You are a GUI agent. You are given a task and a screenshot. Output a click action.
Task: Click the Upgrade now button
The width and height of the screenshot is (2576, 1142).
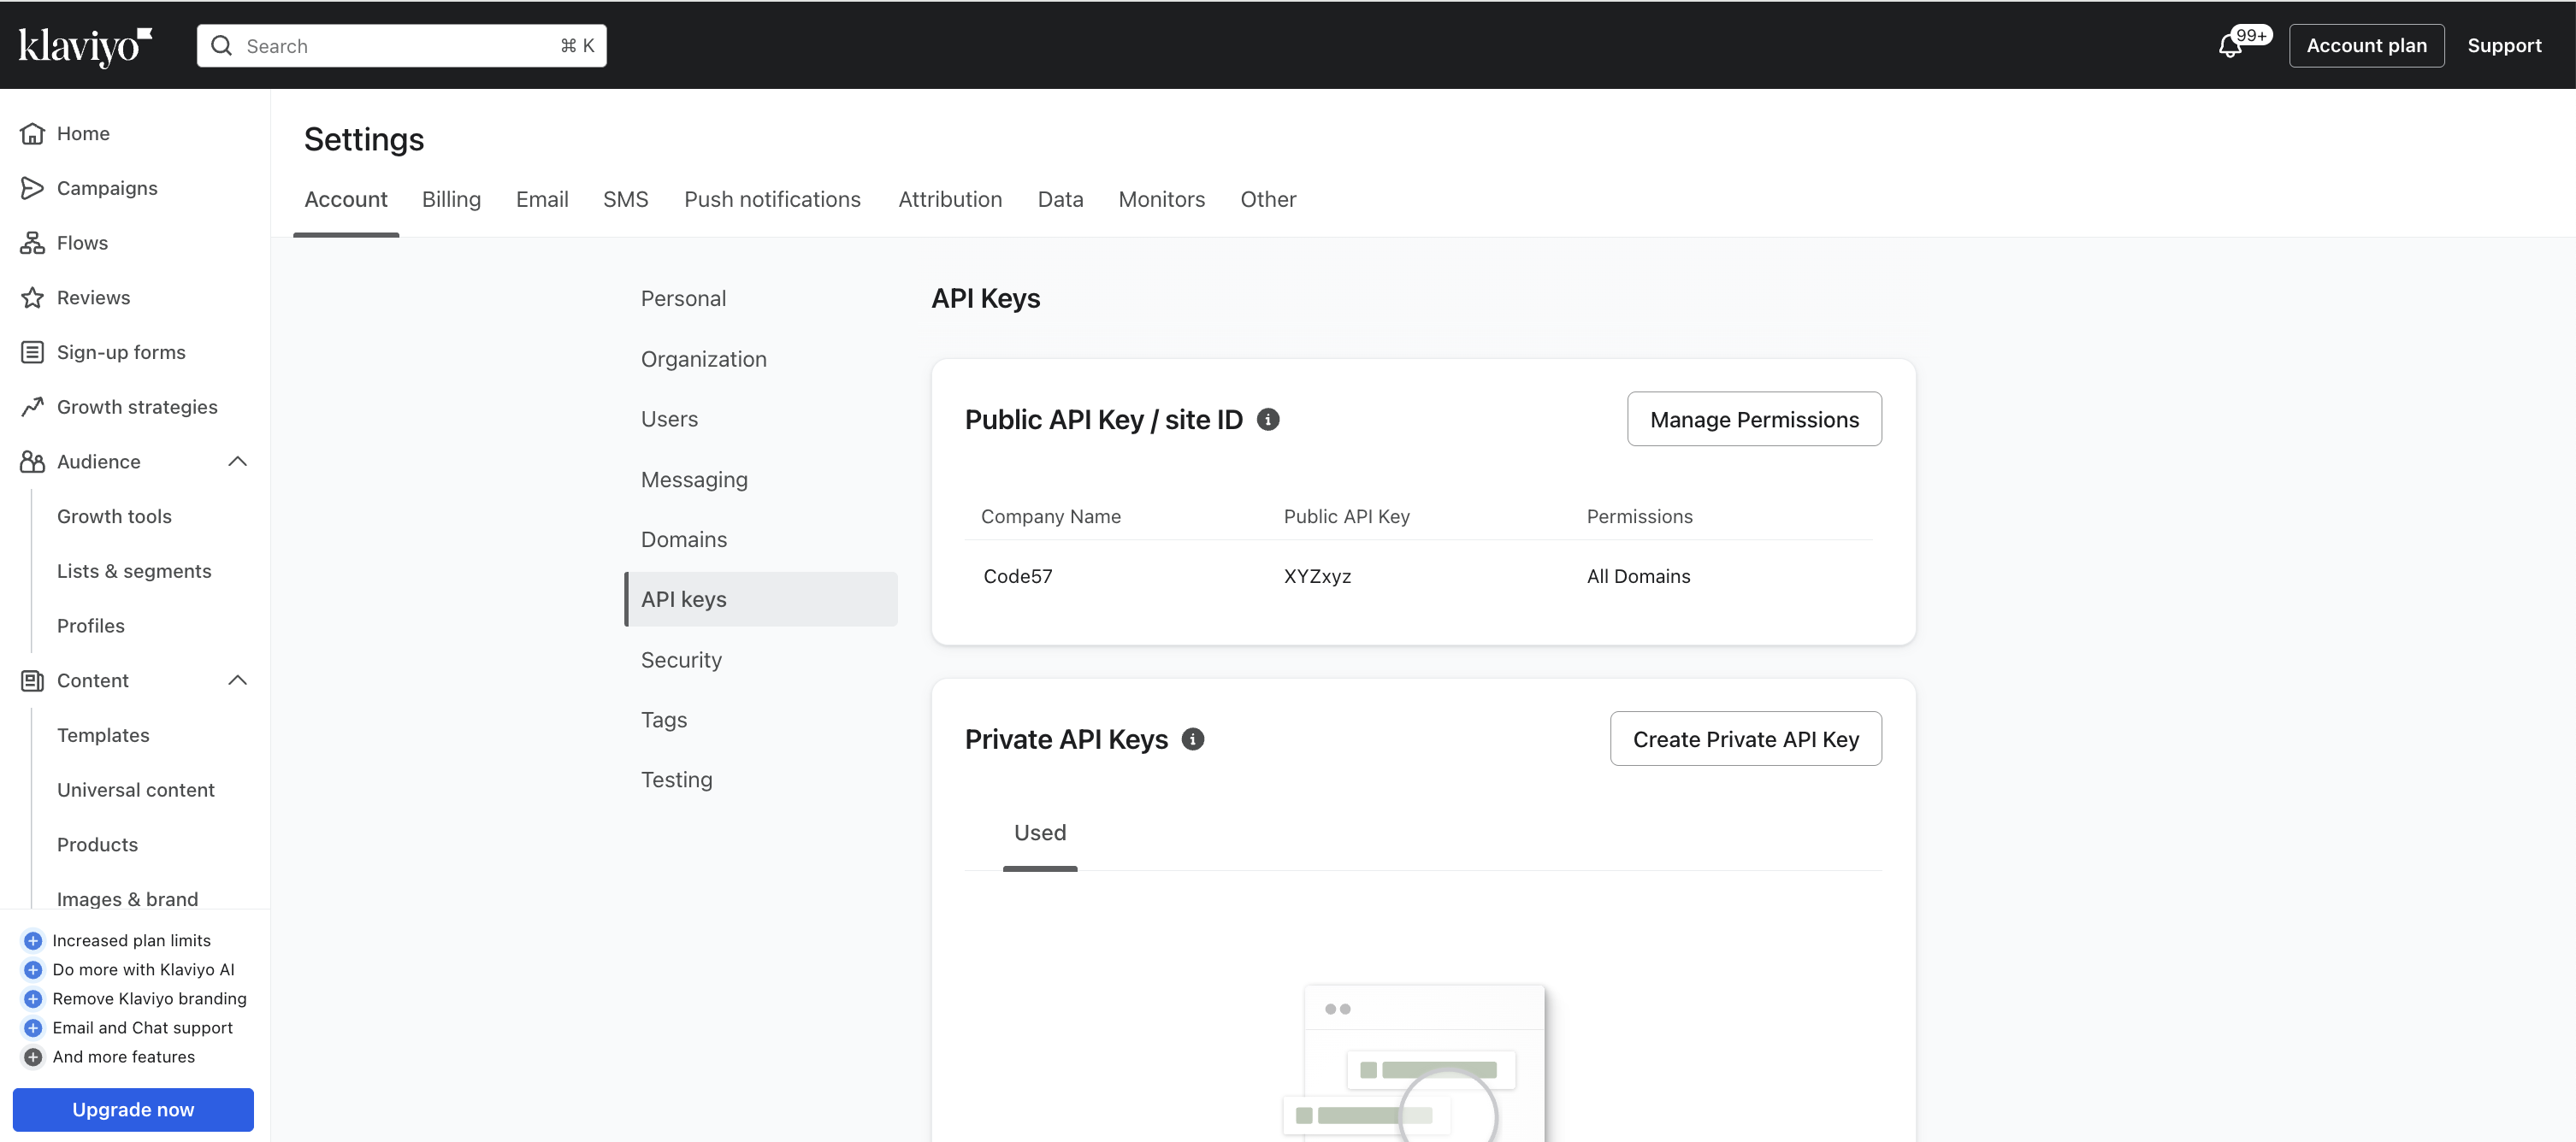133,1109
